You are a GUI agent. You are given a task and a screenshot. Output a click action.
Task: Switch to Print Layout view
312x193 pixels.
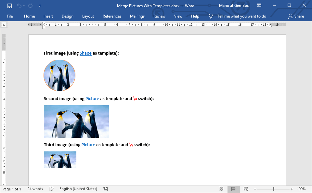pyautogui.click(x=233, y=189)
